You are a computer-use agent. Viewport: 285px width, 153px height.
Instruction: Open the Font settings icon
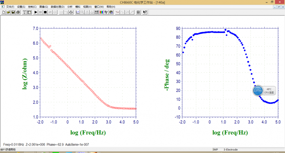106,12
